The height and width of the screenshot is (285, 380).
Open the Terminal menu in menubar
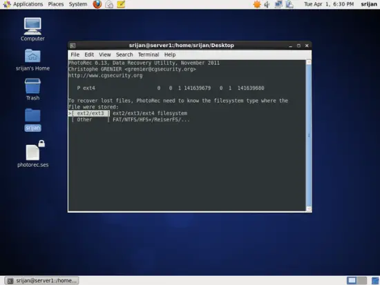[149, 55]
